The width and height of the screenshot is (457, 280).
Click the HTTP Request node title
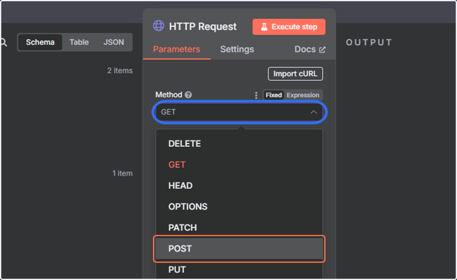203,27
